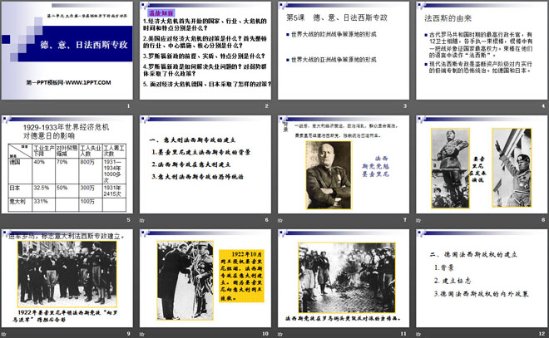Click slide number label 11
This screenshot has width=549, height=338.
tap(403, 334)
